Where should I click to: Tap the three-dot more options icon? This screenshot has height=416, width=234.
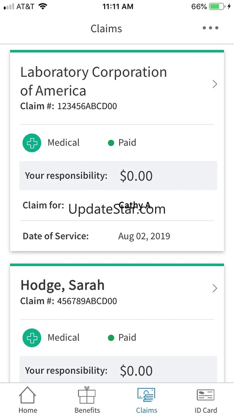[210, 28]
